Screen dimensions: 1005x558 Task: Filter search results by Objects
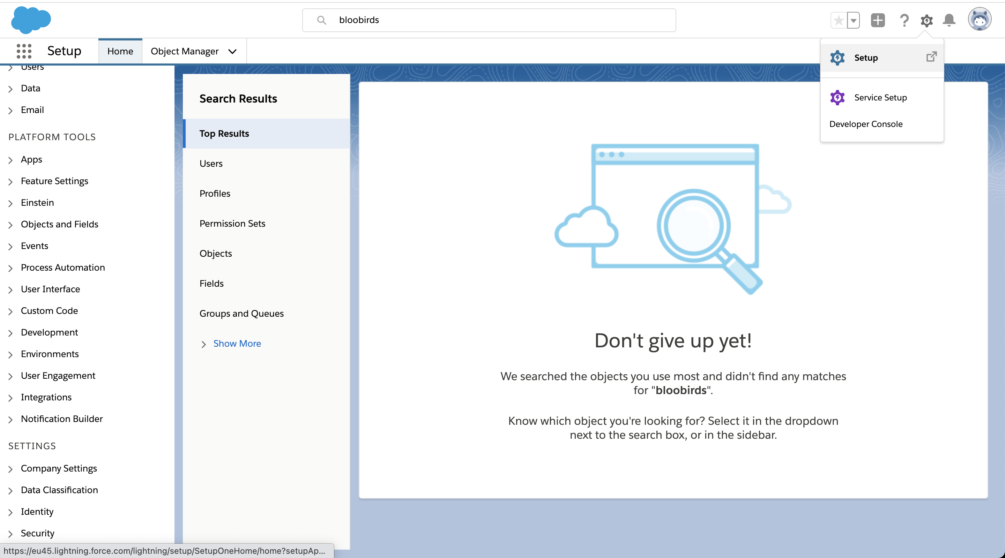coord(267,254)
